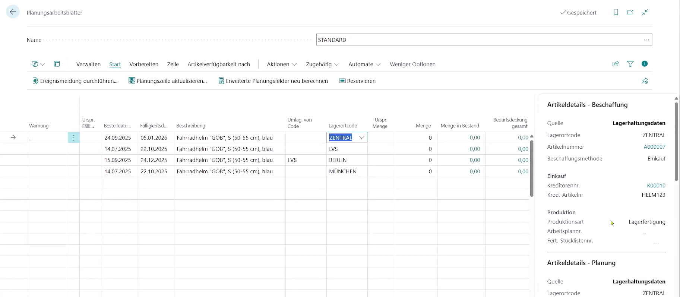This screenshot has width=680, height=297.
Task: Toggle the FactBox information icon
Action: (x=645, y=64)
